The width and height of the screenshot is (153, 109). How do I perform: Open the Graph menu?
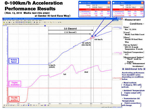click(13, 21)
